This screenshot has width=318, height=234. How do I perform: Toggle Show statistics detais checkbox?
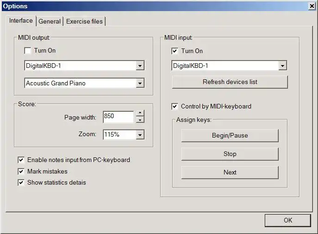[x=21, y=183]
